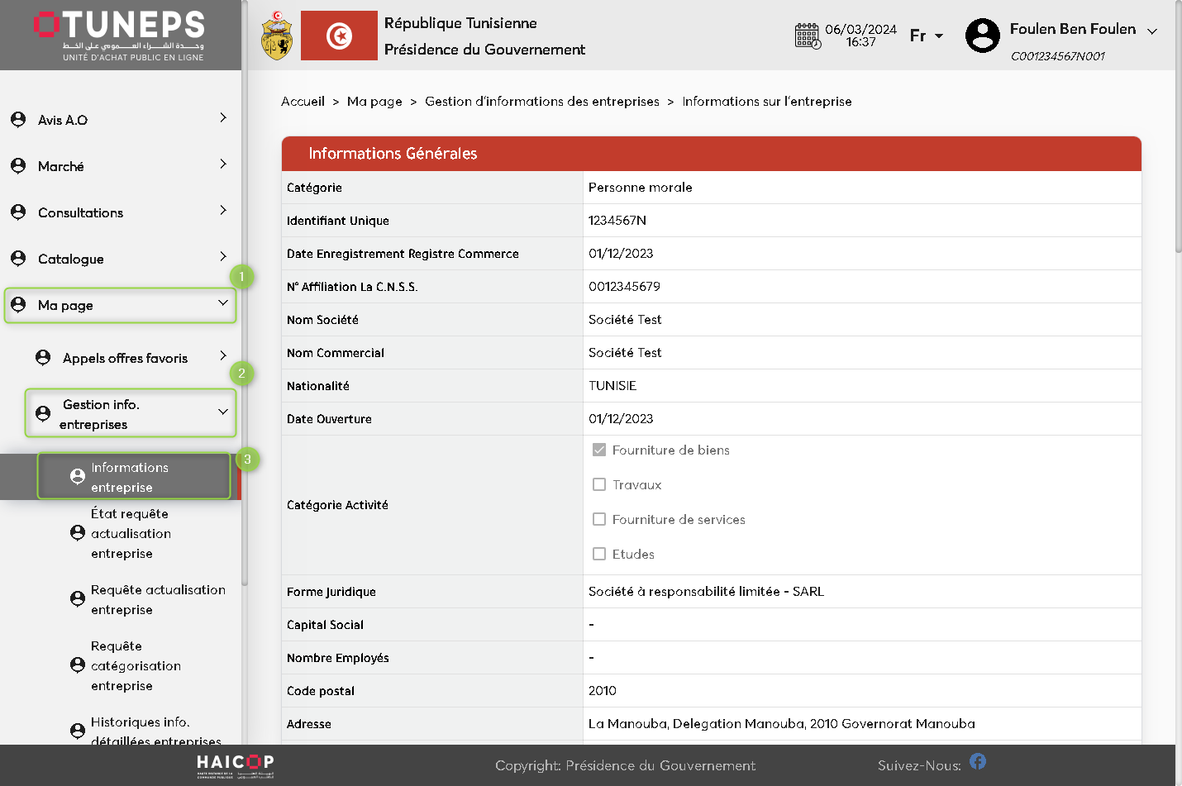Collapse the Ma page sidebar section
This screenshot has height=786, width=1182.
click(222, 303)
